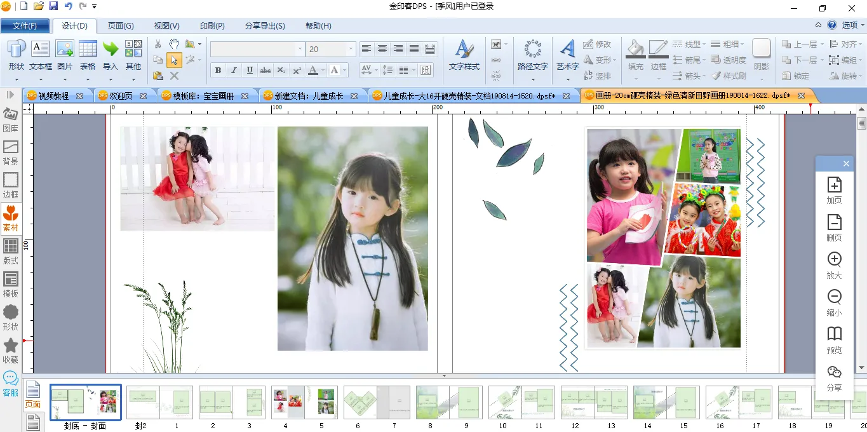Open the 图库 gallery sidebar panel
Image resolution: width=867 pixels, height=432 pixels.
click(11, 119)
